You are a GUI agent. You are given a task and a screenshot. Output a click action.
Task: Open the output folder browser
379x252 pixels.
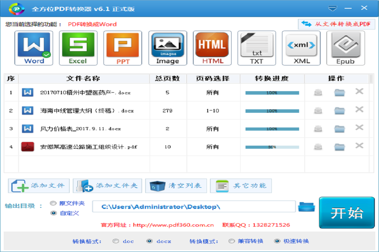point(307,206)
